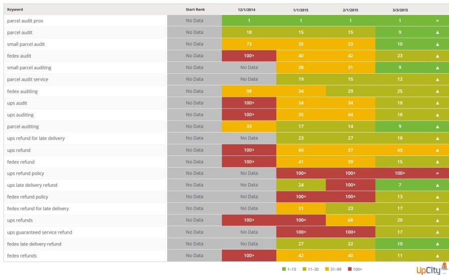Click the equals trend icon for parcel audit pros
Screen dimensions: 449x275
(x=437, y=20)
